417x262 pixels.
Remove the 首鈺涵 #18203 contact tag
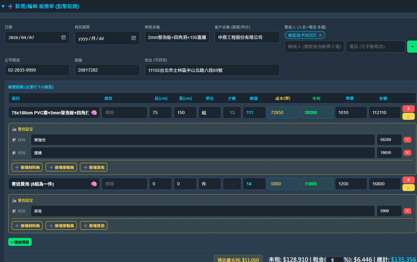321,35
